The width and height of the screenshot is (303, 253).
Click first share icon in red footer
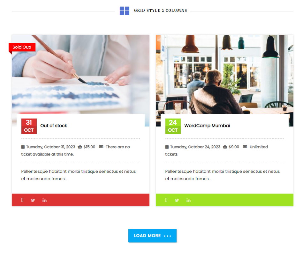click(22, 200)
